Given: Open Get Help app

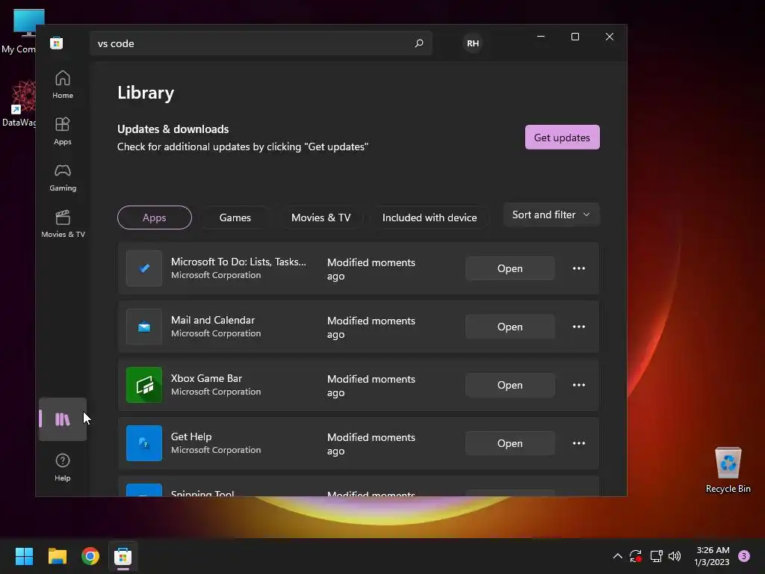Looking at the screenshot, I should tap(510, 443).
